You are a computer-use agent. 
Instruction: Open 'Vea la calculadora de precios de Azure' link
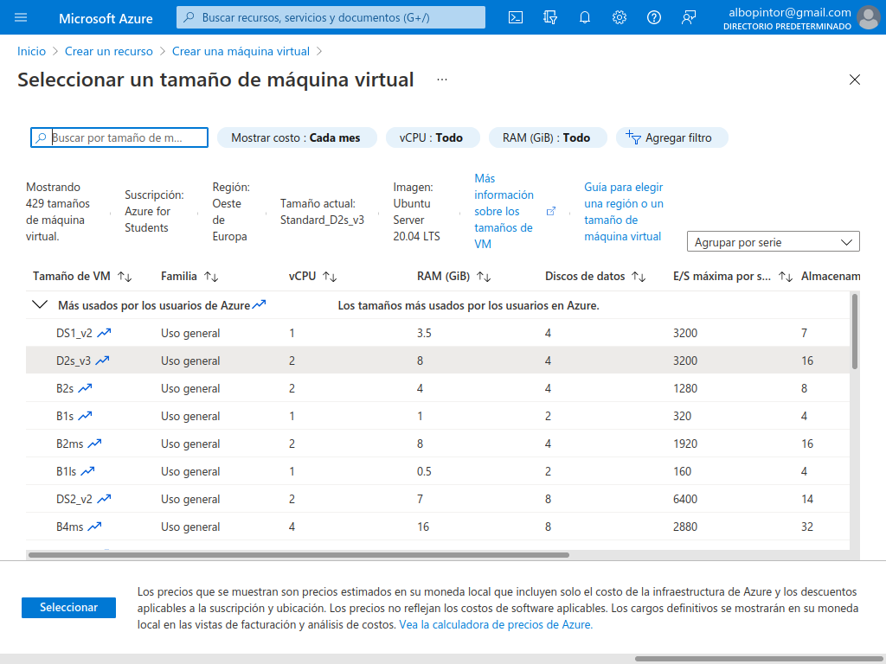[x=496, y=624]
